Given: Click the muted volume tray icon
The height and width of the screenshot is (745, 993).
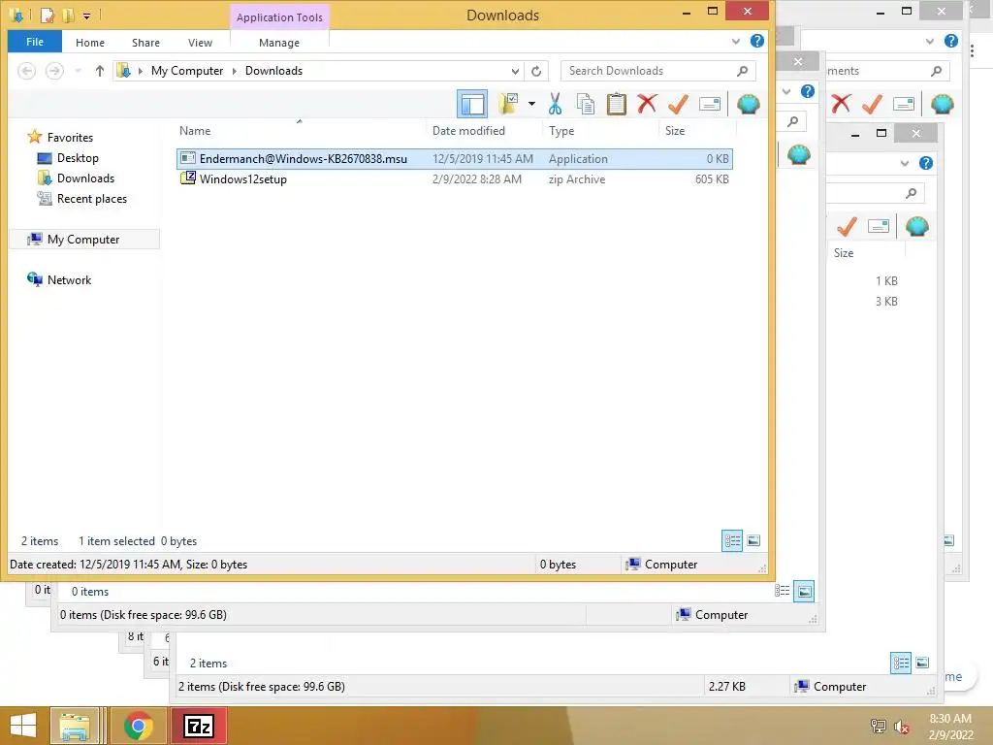Looking at the screenshot, I should [902, 727].
